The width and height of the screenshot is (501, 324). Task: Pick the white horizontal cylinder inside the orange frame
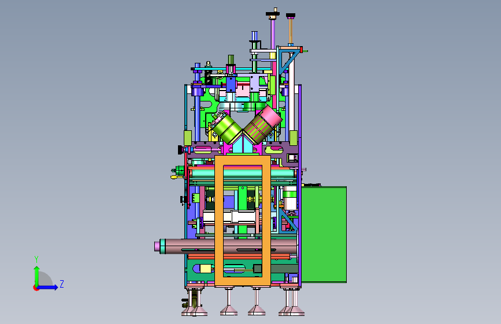point(229,217)
